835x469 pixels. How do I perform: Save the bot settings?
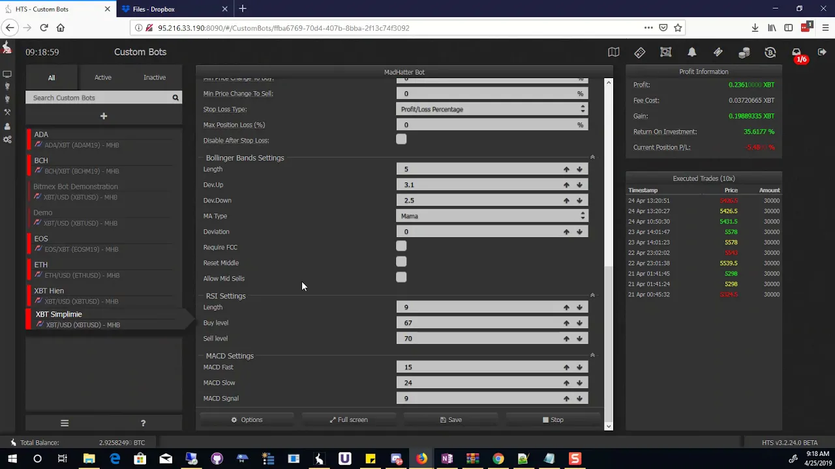tap(451, 420)
